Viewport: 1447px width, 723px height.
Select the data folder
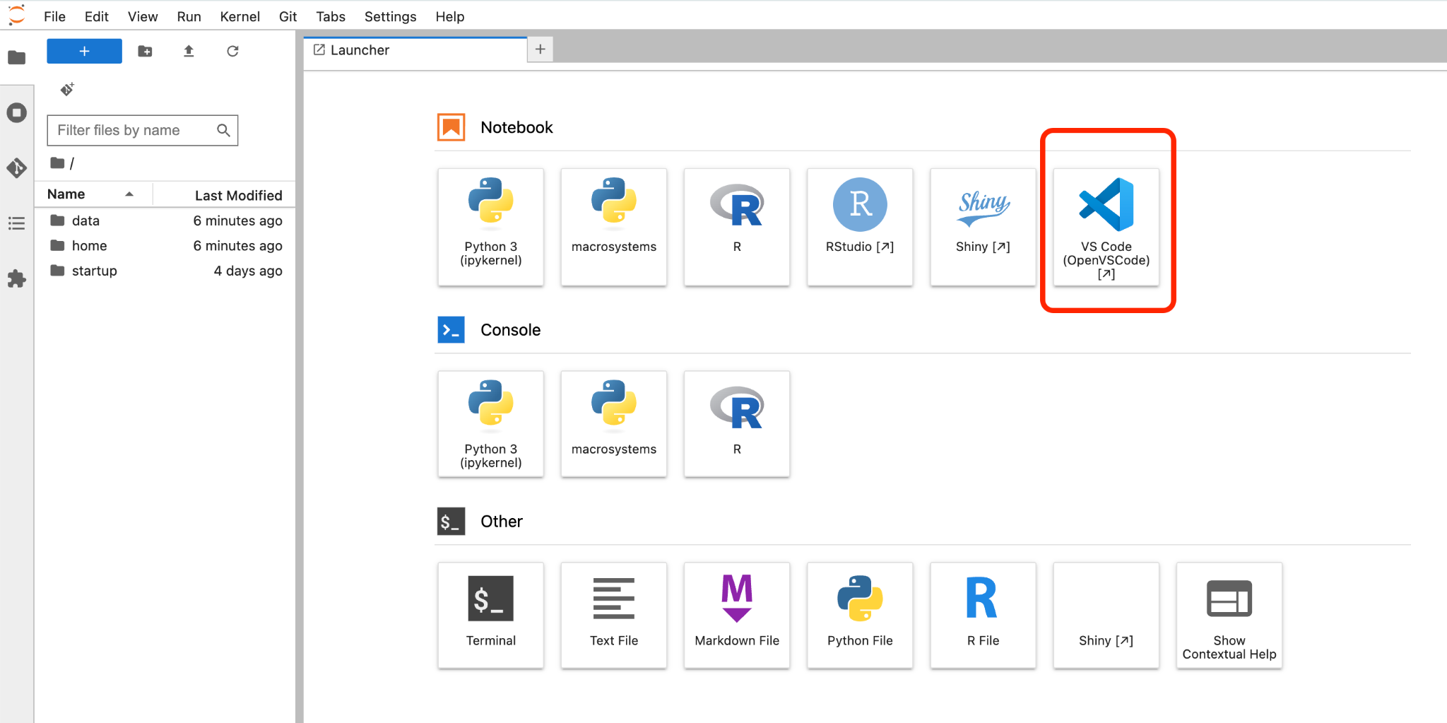(x=165, y=221)
